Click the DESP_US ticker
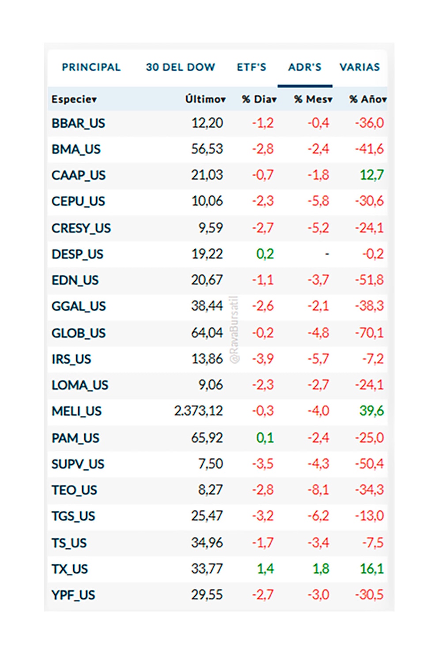 coord(77,254)
